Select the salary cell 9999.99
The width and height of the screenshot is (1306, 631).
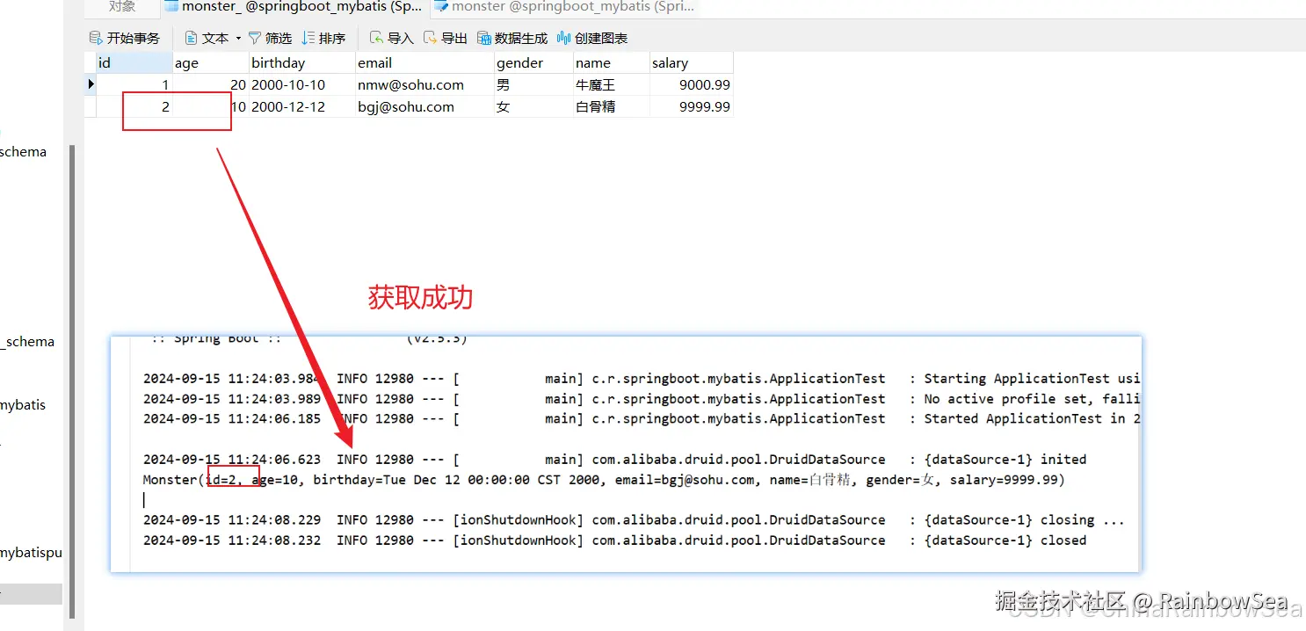pos(691,106)
